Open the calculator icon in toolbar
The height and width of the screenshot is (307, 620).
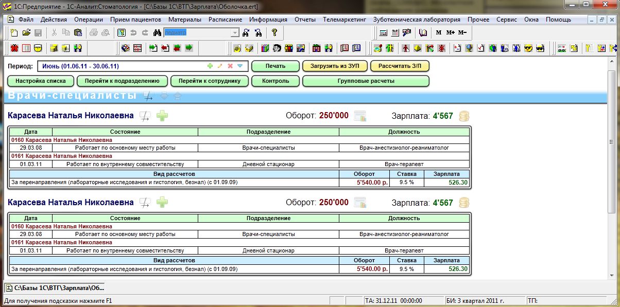pos(383,33)
